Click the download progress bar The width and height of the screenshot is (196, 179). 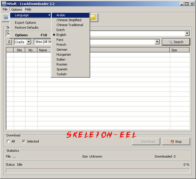[x=98, y=171]
